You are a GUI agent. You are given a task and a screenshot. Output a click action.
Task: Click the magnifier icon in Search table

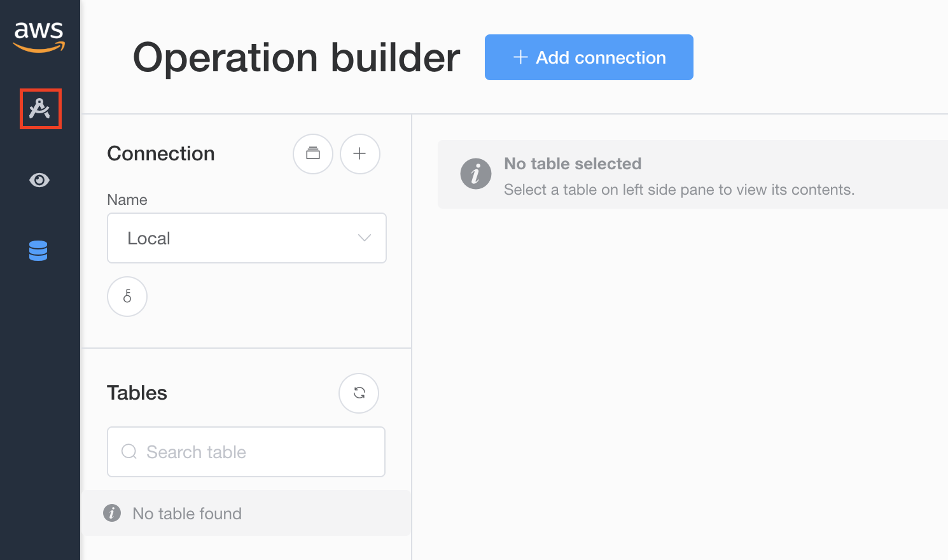129,452
